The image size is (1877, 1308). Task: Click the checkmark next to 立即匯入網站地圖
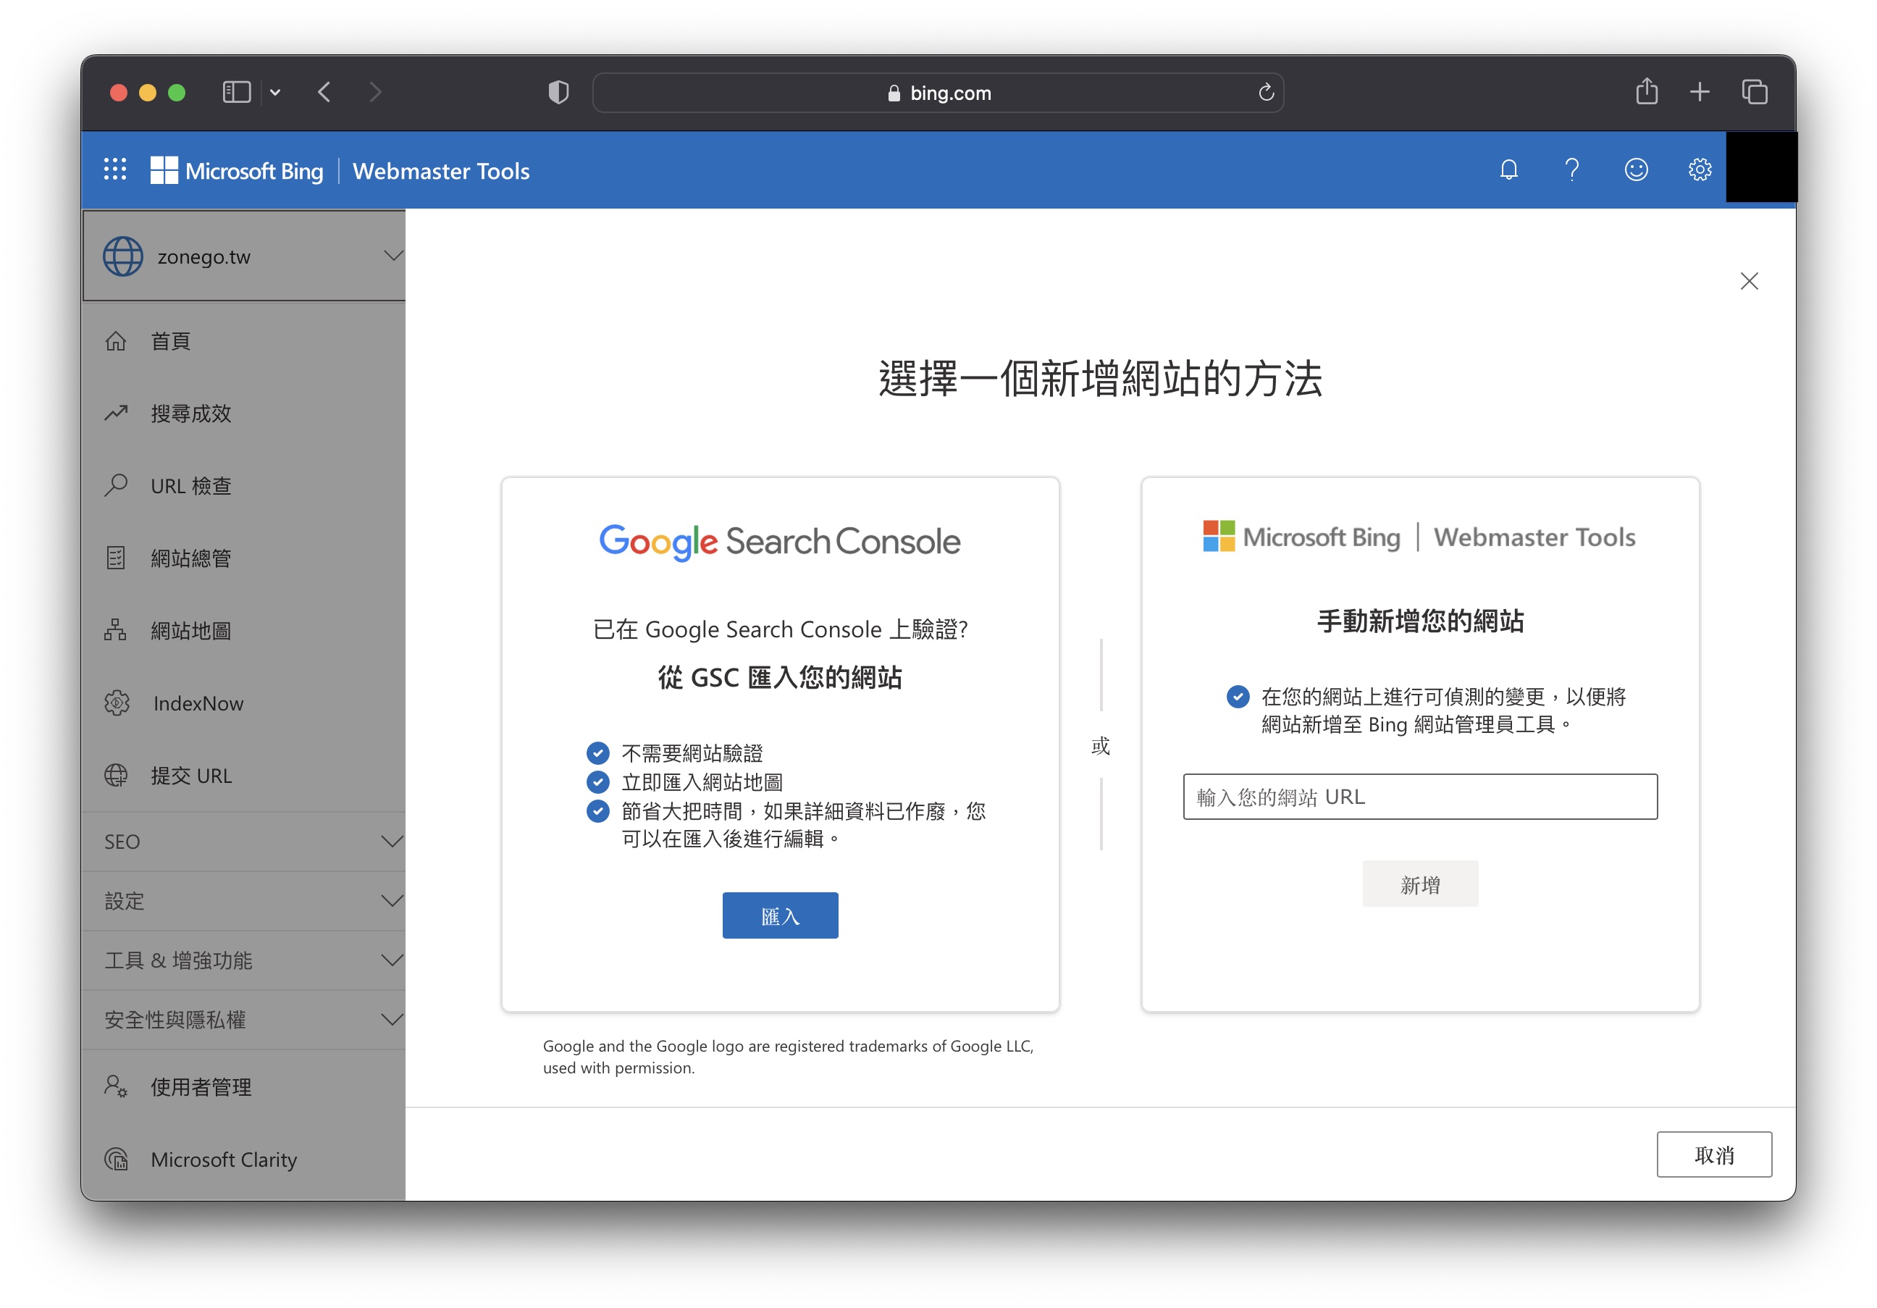point(597,782)
